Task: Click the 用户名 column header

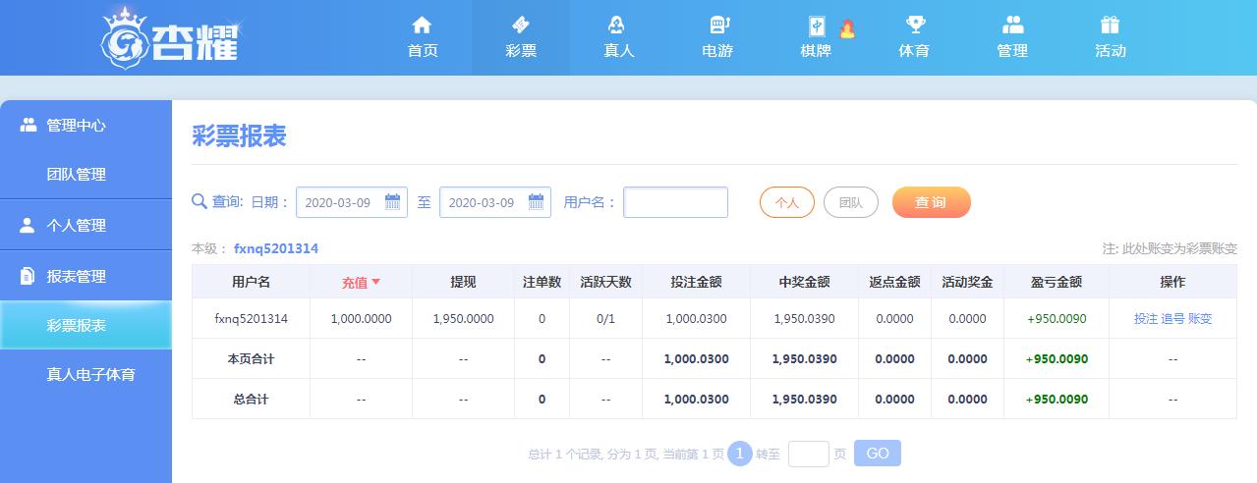Action: click(251, 282)
